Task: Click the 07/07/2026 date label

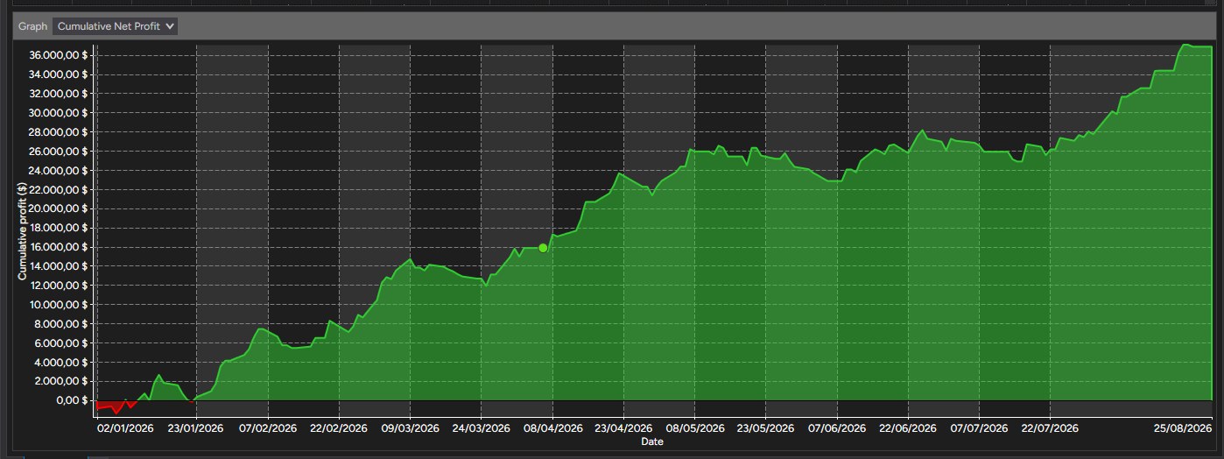Action: [979, 428]
